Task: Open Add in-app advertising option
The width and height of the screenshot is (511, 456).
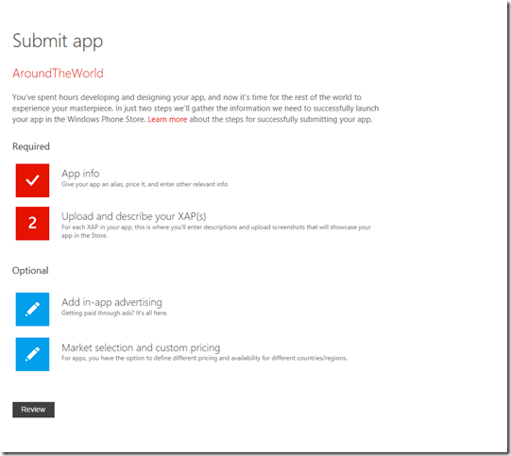Action: point(111,302)
